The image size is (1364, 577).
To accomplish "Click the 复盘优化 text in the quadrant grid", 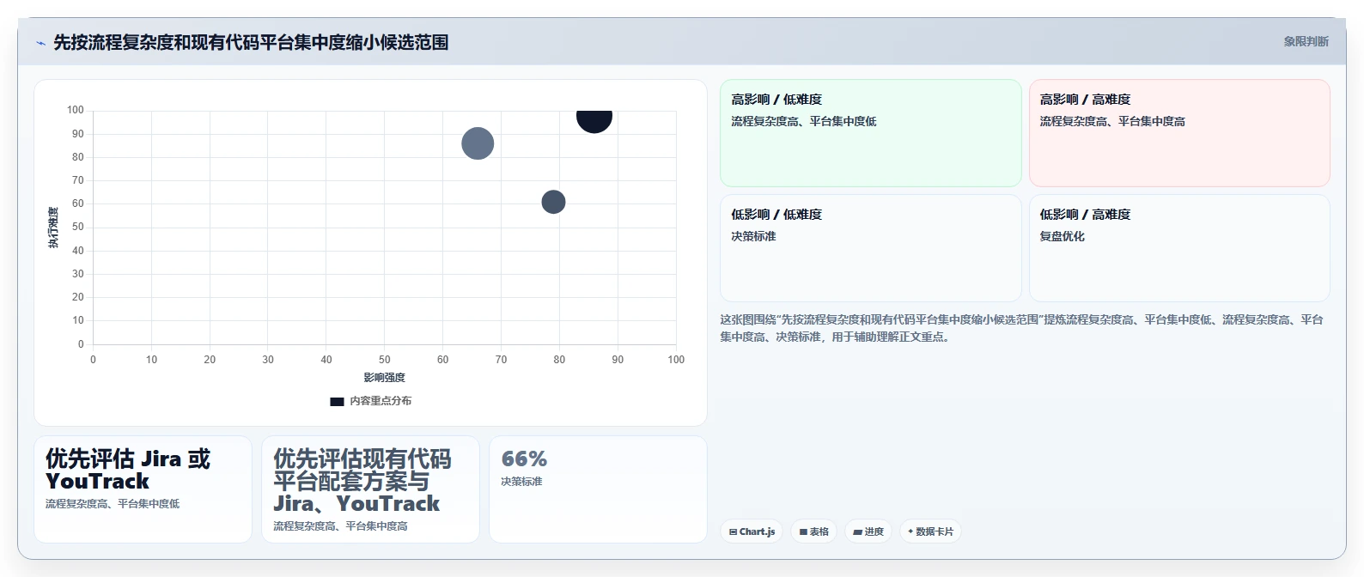I will tap(1062, 236).
